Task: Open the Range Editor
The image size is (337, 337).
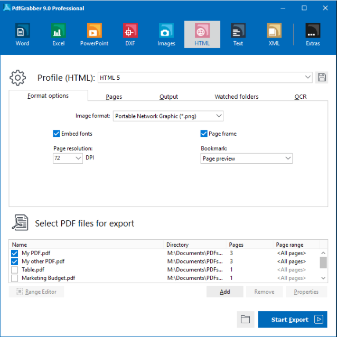Action: point(36,292)
